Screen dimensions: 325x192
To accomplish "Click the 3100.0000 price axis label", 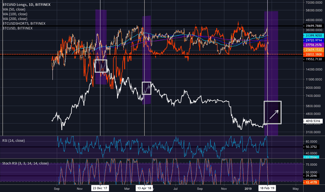I will coord(314,132).
